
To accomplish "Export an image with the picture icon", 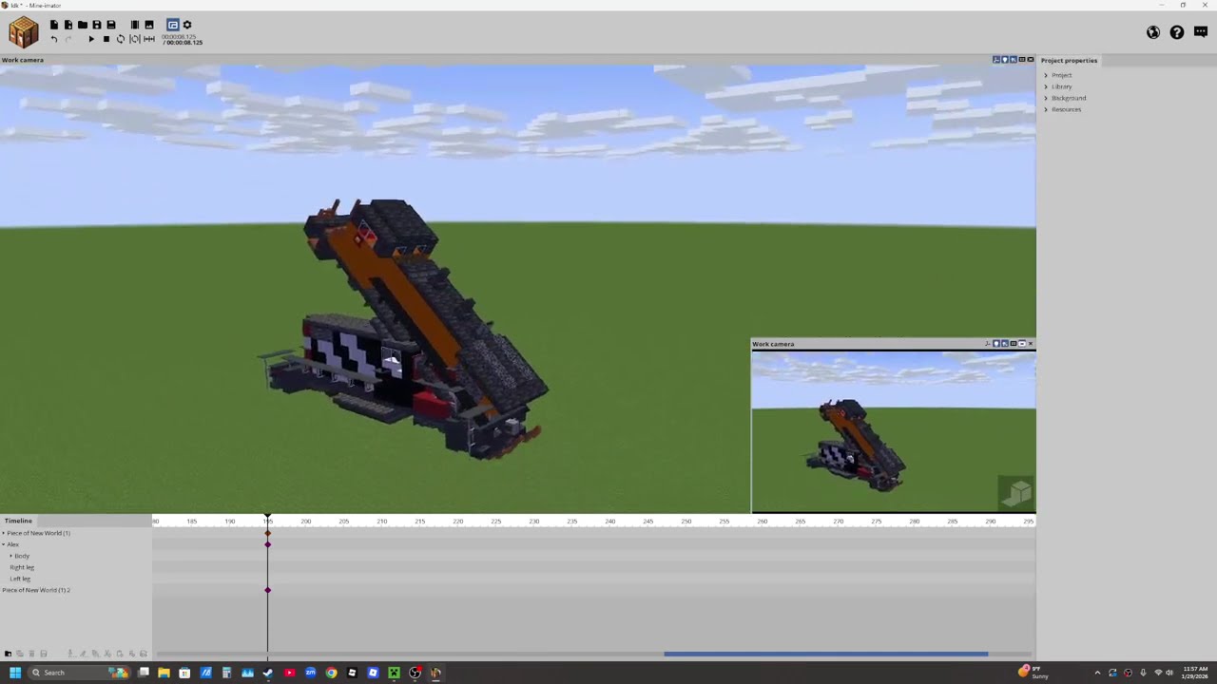I will click(149, 25).
